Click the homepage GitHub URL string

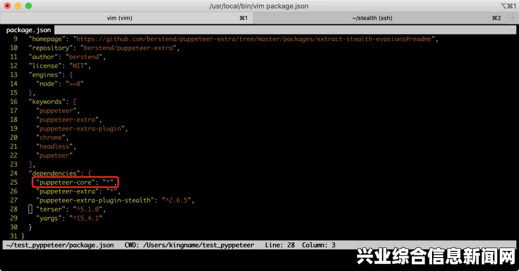pos(254,39)
